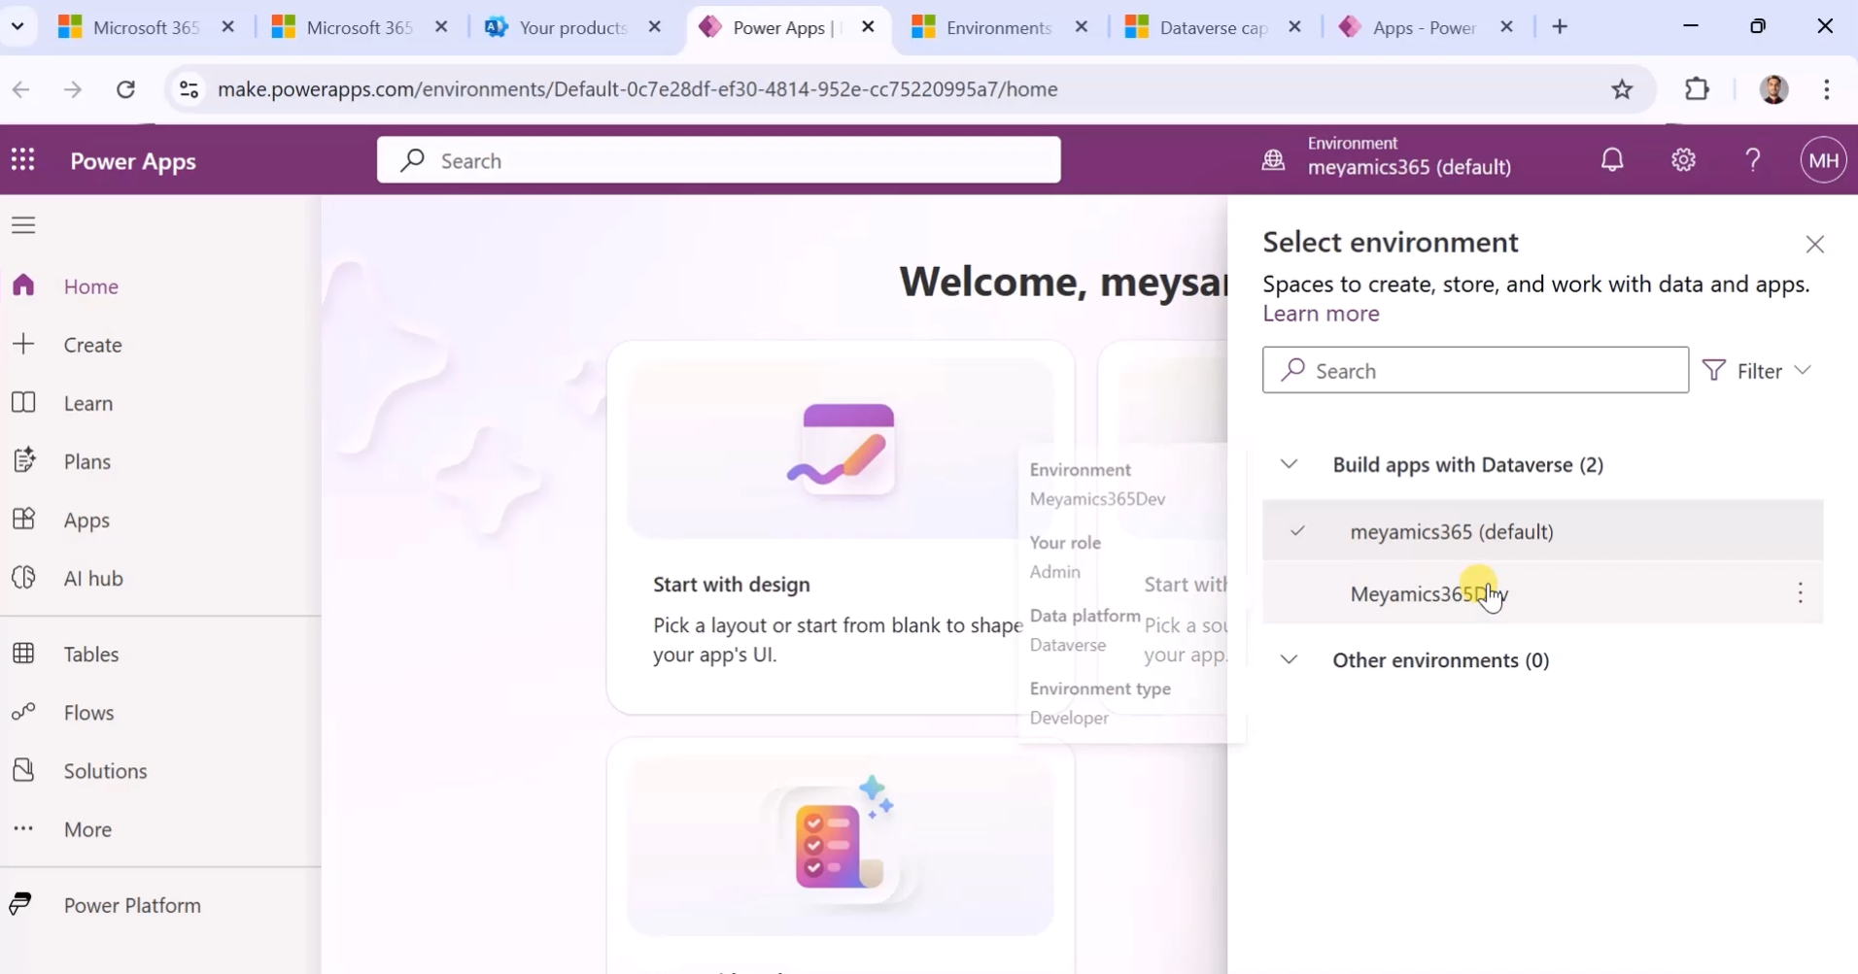Click the Help question mark icon

(1753, 160)
